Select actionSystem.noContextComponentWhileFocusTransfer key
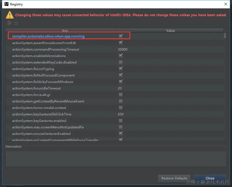 coord(55,140)
